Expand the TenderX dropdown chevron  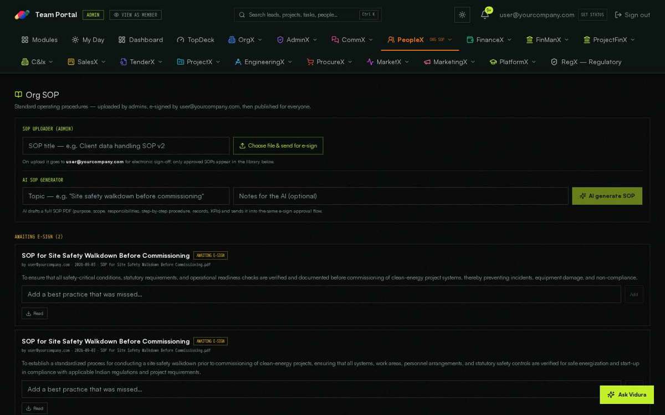[160, 62]
